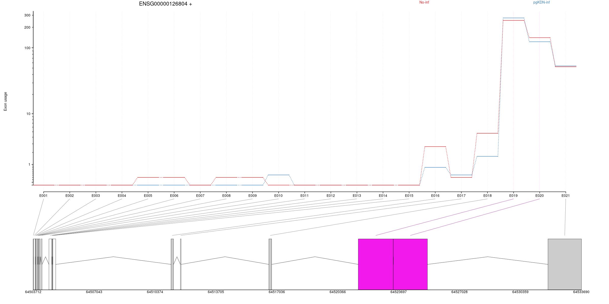
Task: Click exon label E014
Action: (x=383, y=196)
